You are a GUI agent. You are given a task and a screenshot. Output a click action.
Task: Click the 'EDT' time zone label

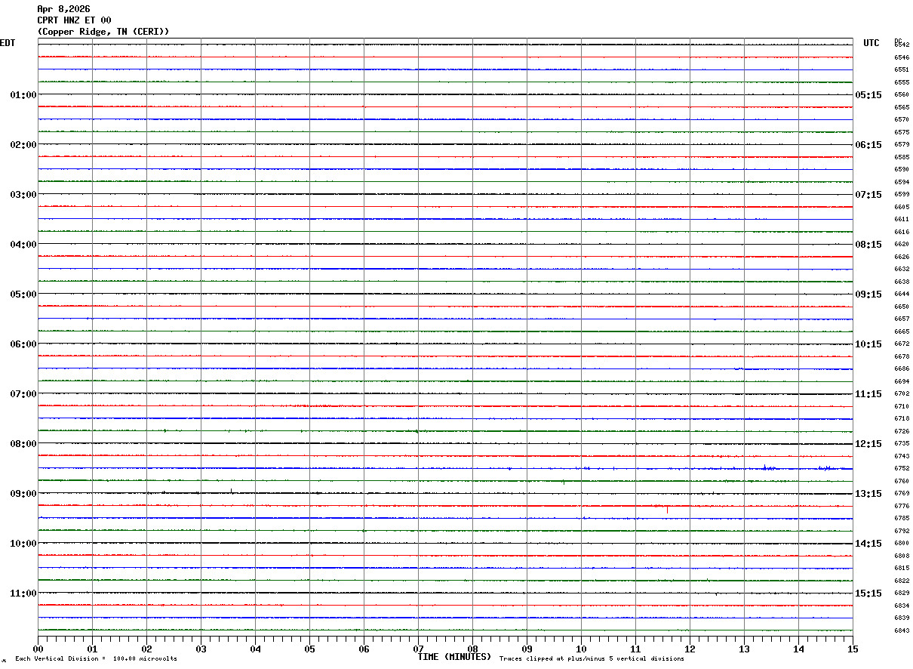[x=8, y=43]
